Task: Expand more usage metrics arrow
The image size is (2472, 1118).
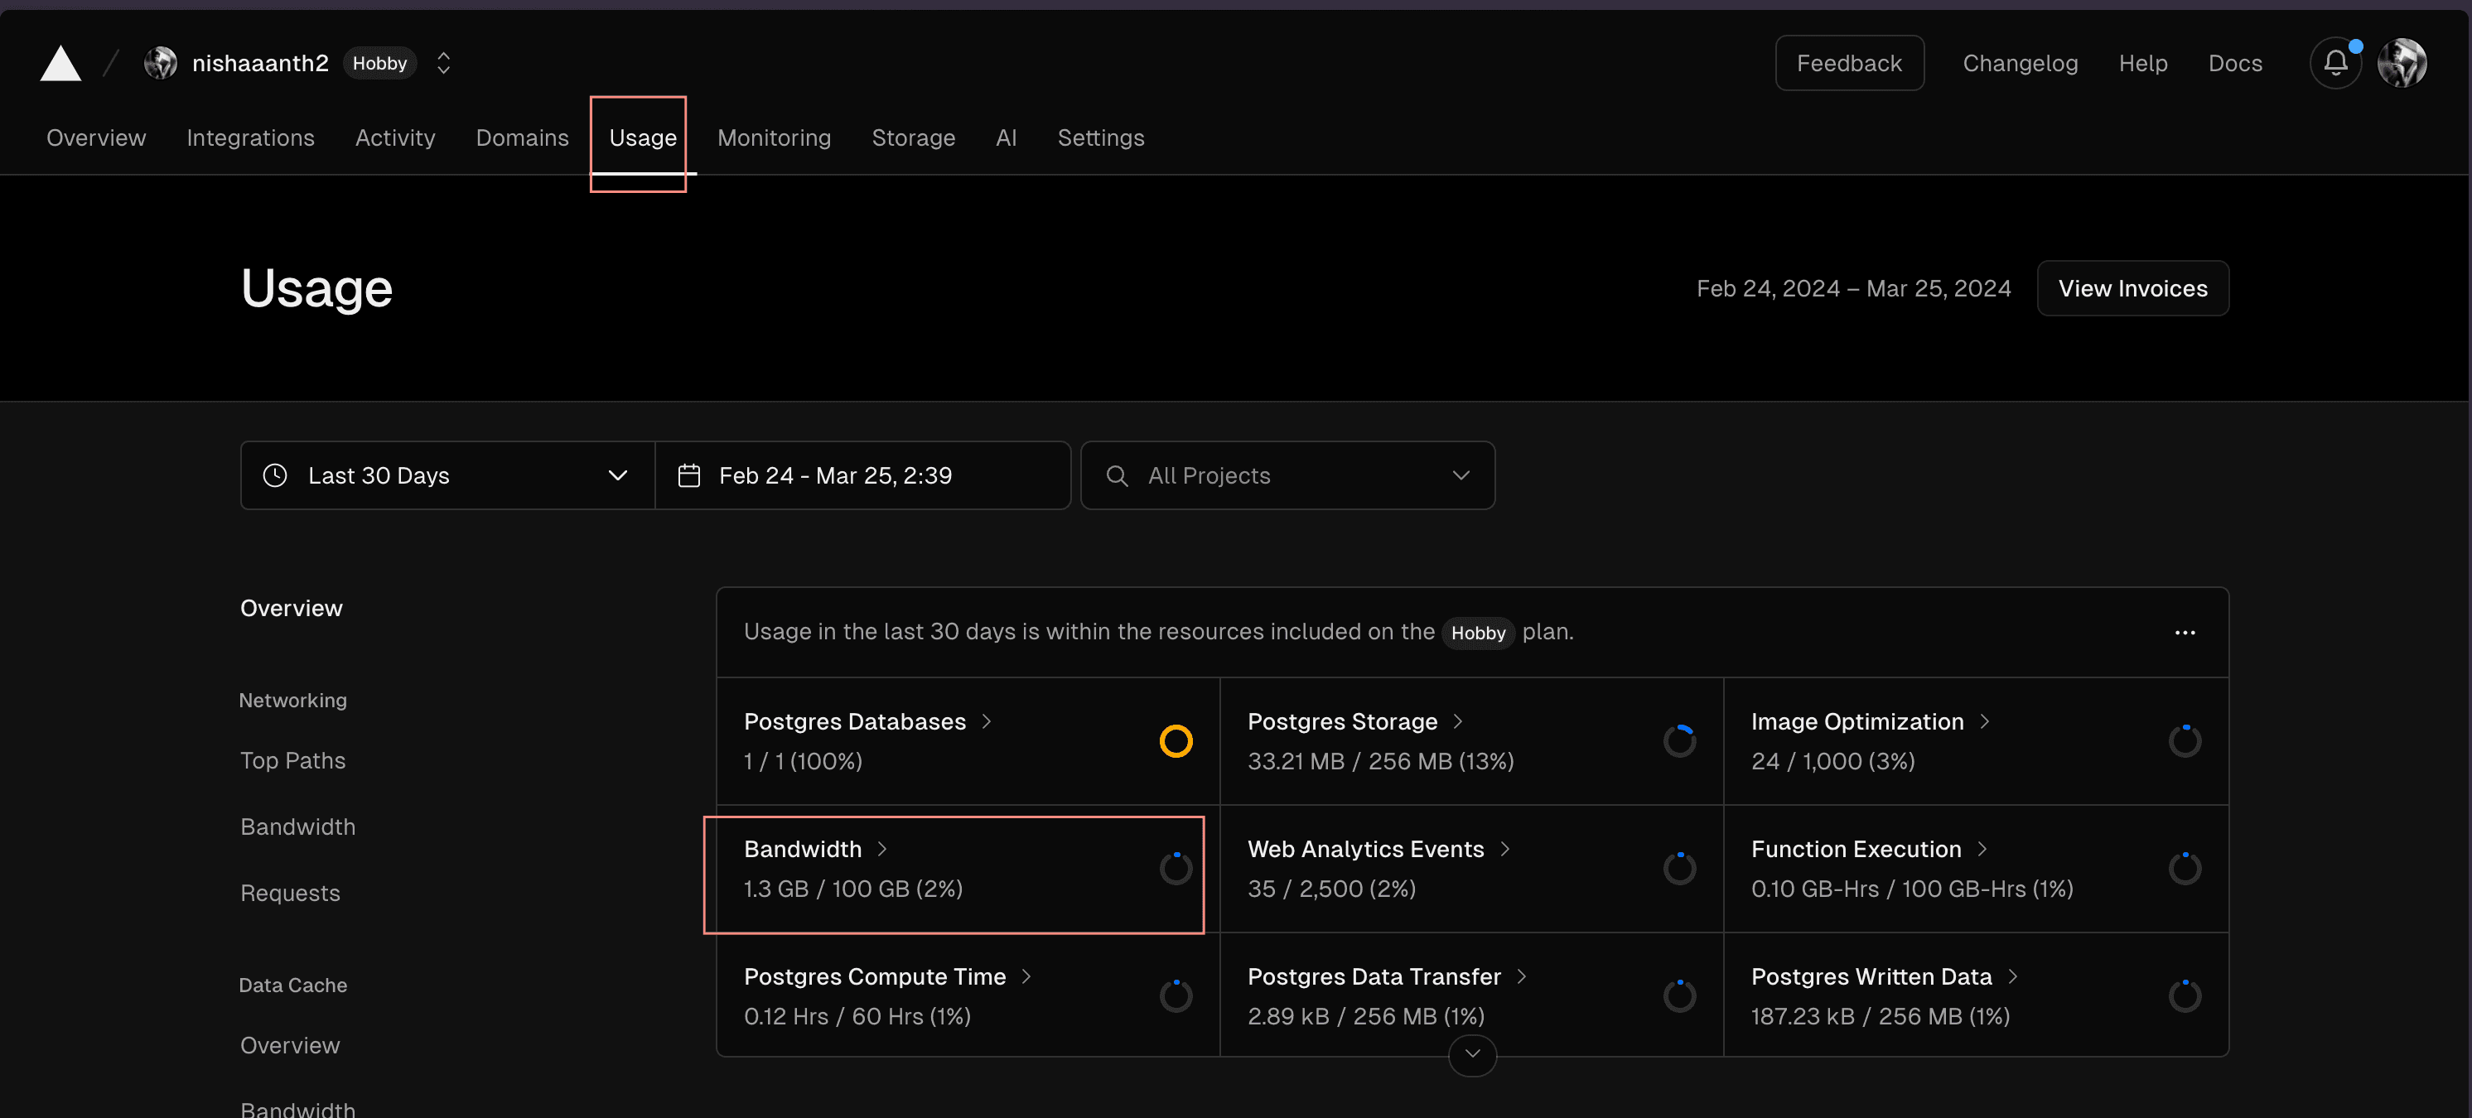Action: [x=1472, y=1055]
